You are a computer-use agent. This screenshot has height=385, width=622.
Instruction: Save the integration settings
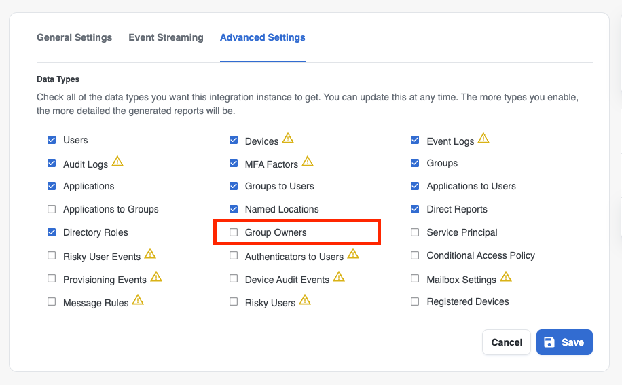pyautogui.click(x=564, y=342)
